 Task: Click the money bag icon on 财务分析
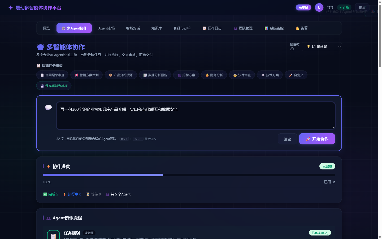click(x=207, y=75)
